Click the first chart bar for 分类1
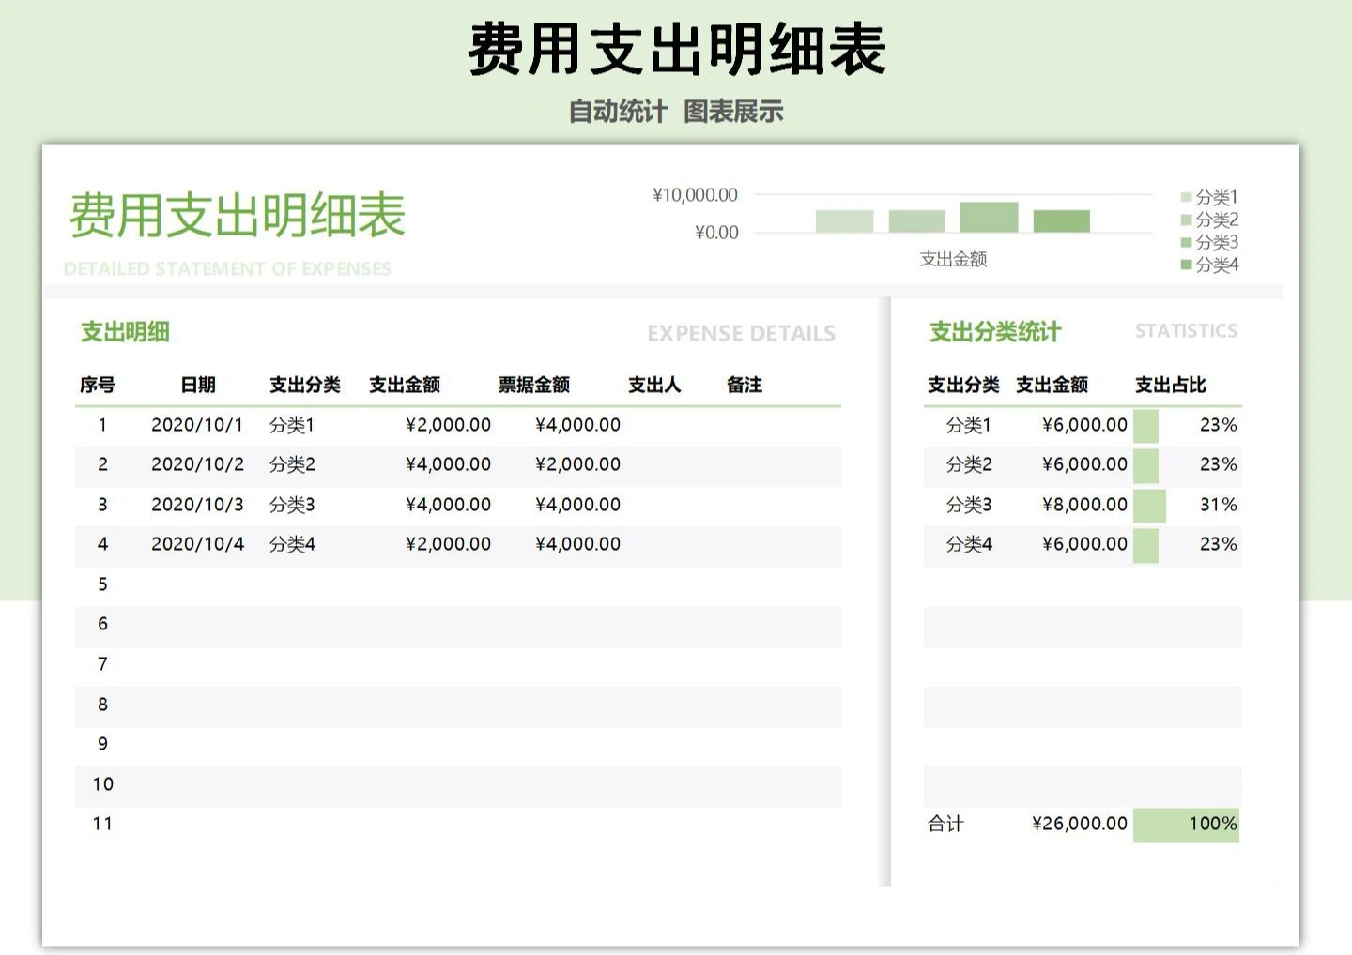 844,220
